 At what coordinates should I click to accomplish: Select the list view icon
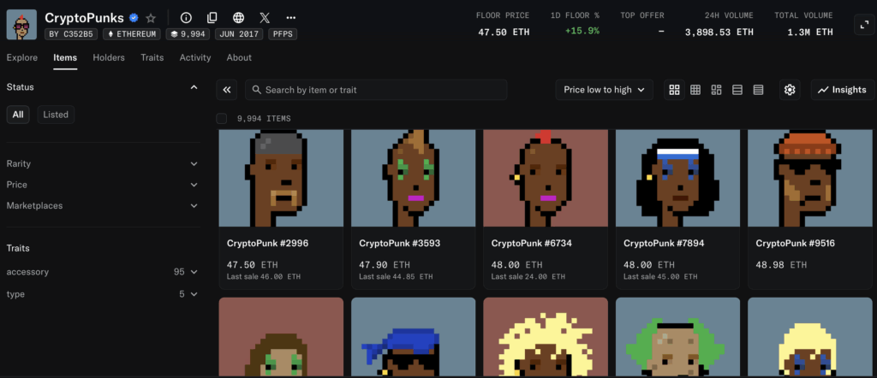point(737,90)
